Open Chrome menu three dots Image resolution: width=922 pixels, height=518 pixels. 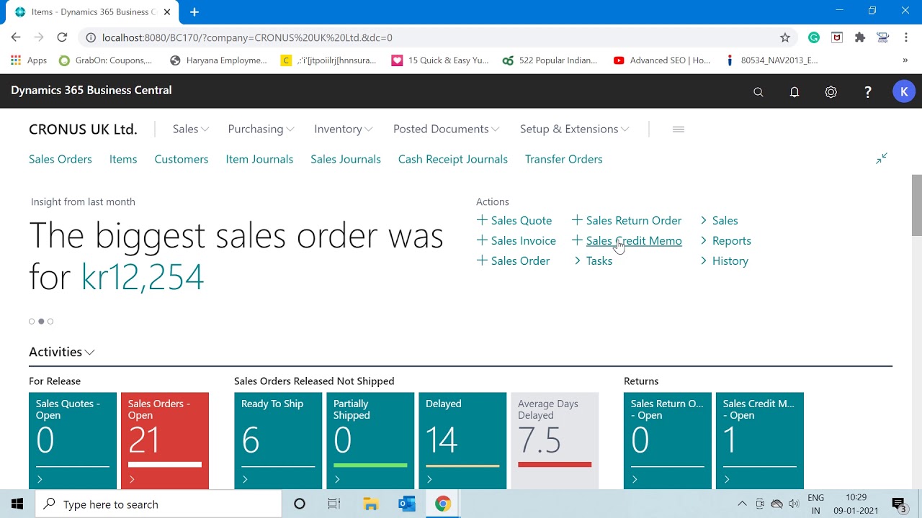906,37
